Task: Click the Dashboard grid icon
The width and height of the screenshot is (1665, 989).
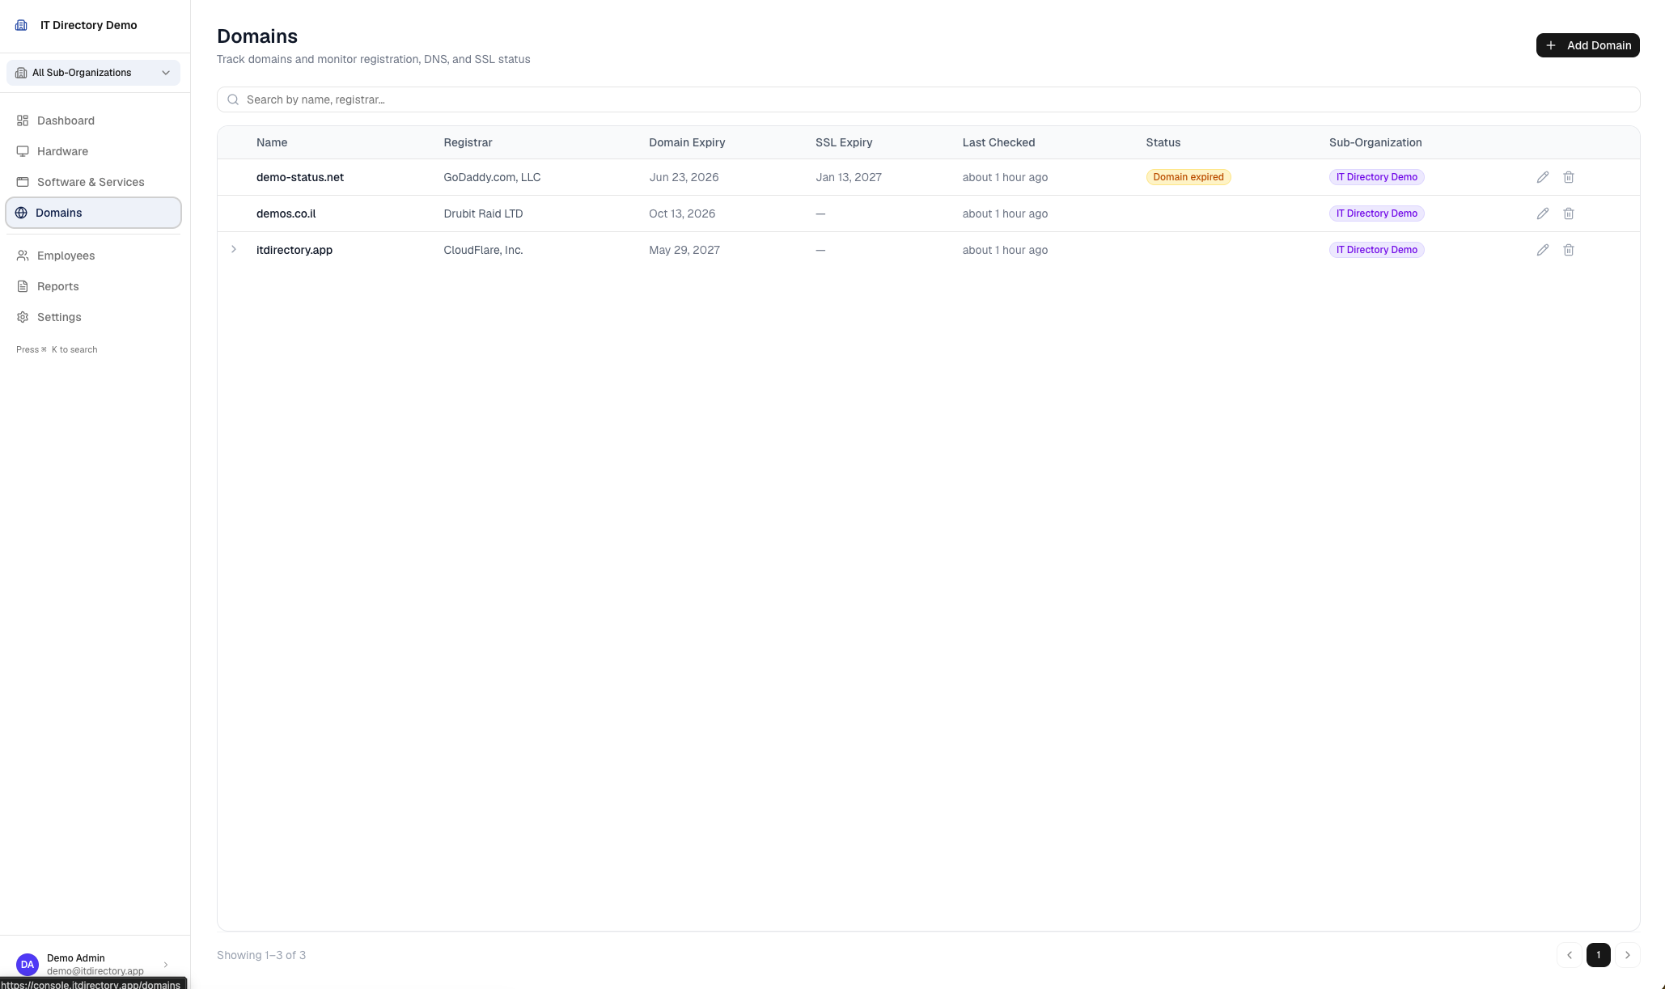Action: (x=23, y=120)
